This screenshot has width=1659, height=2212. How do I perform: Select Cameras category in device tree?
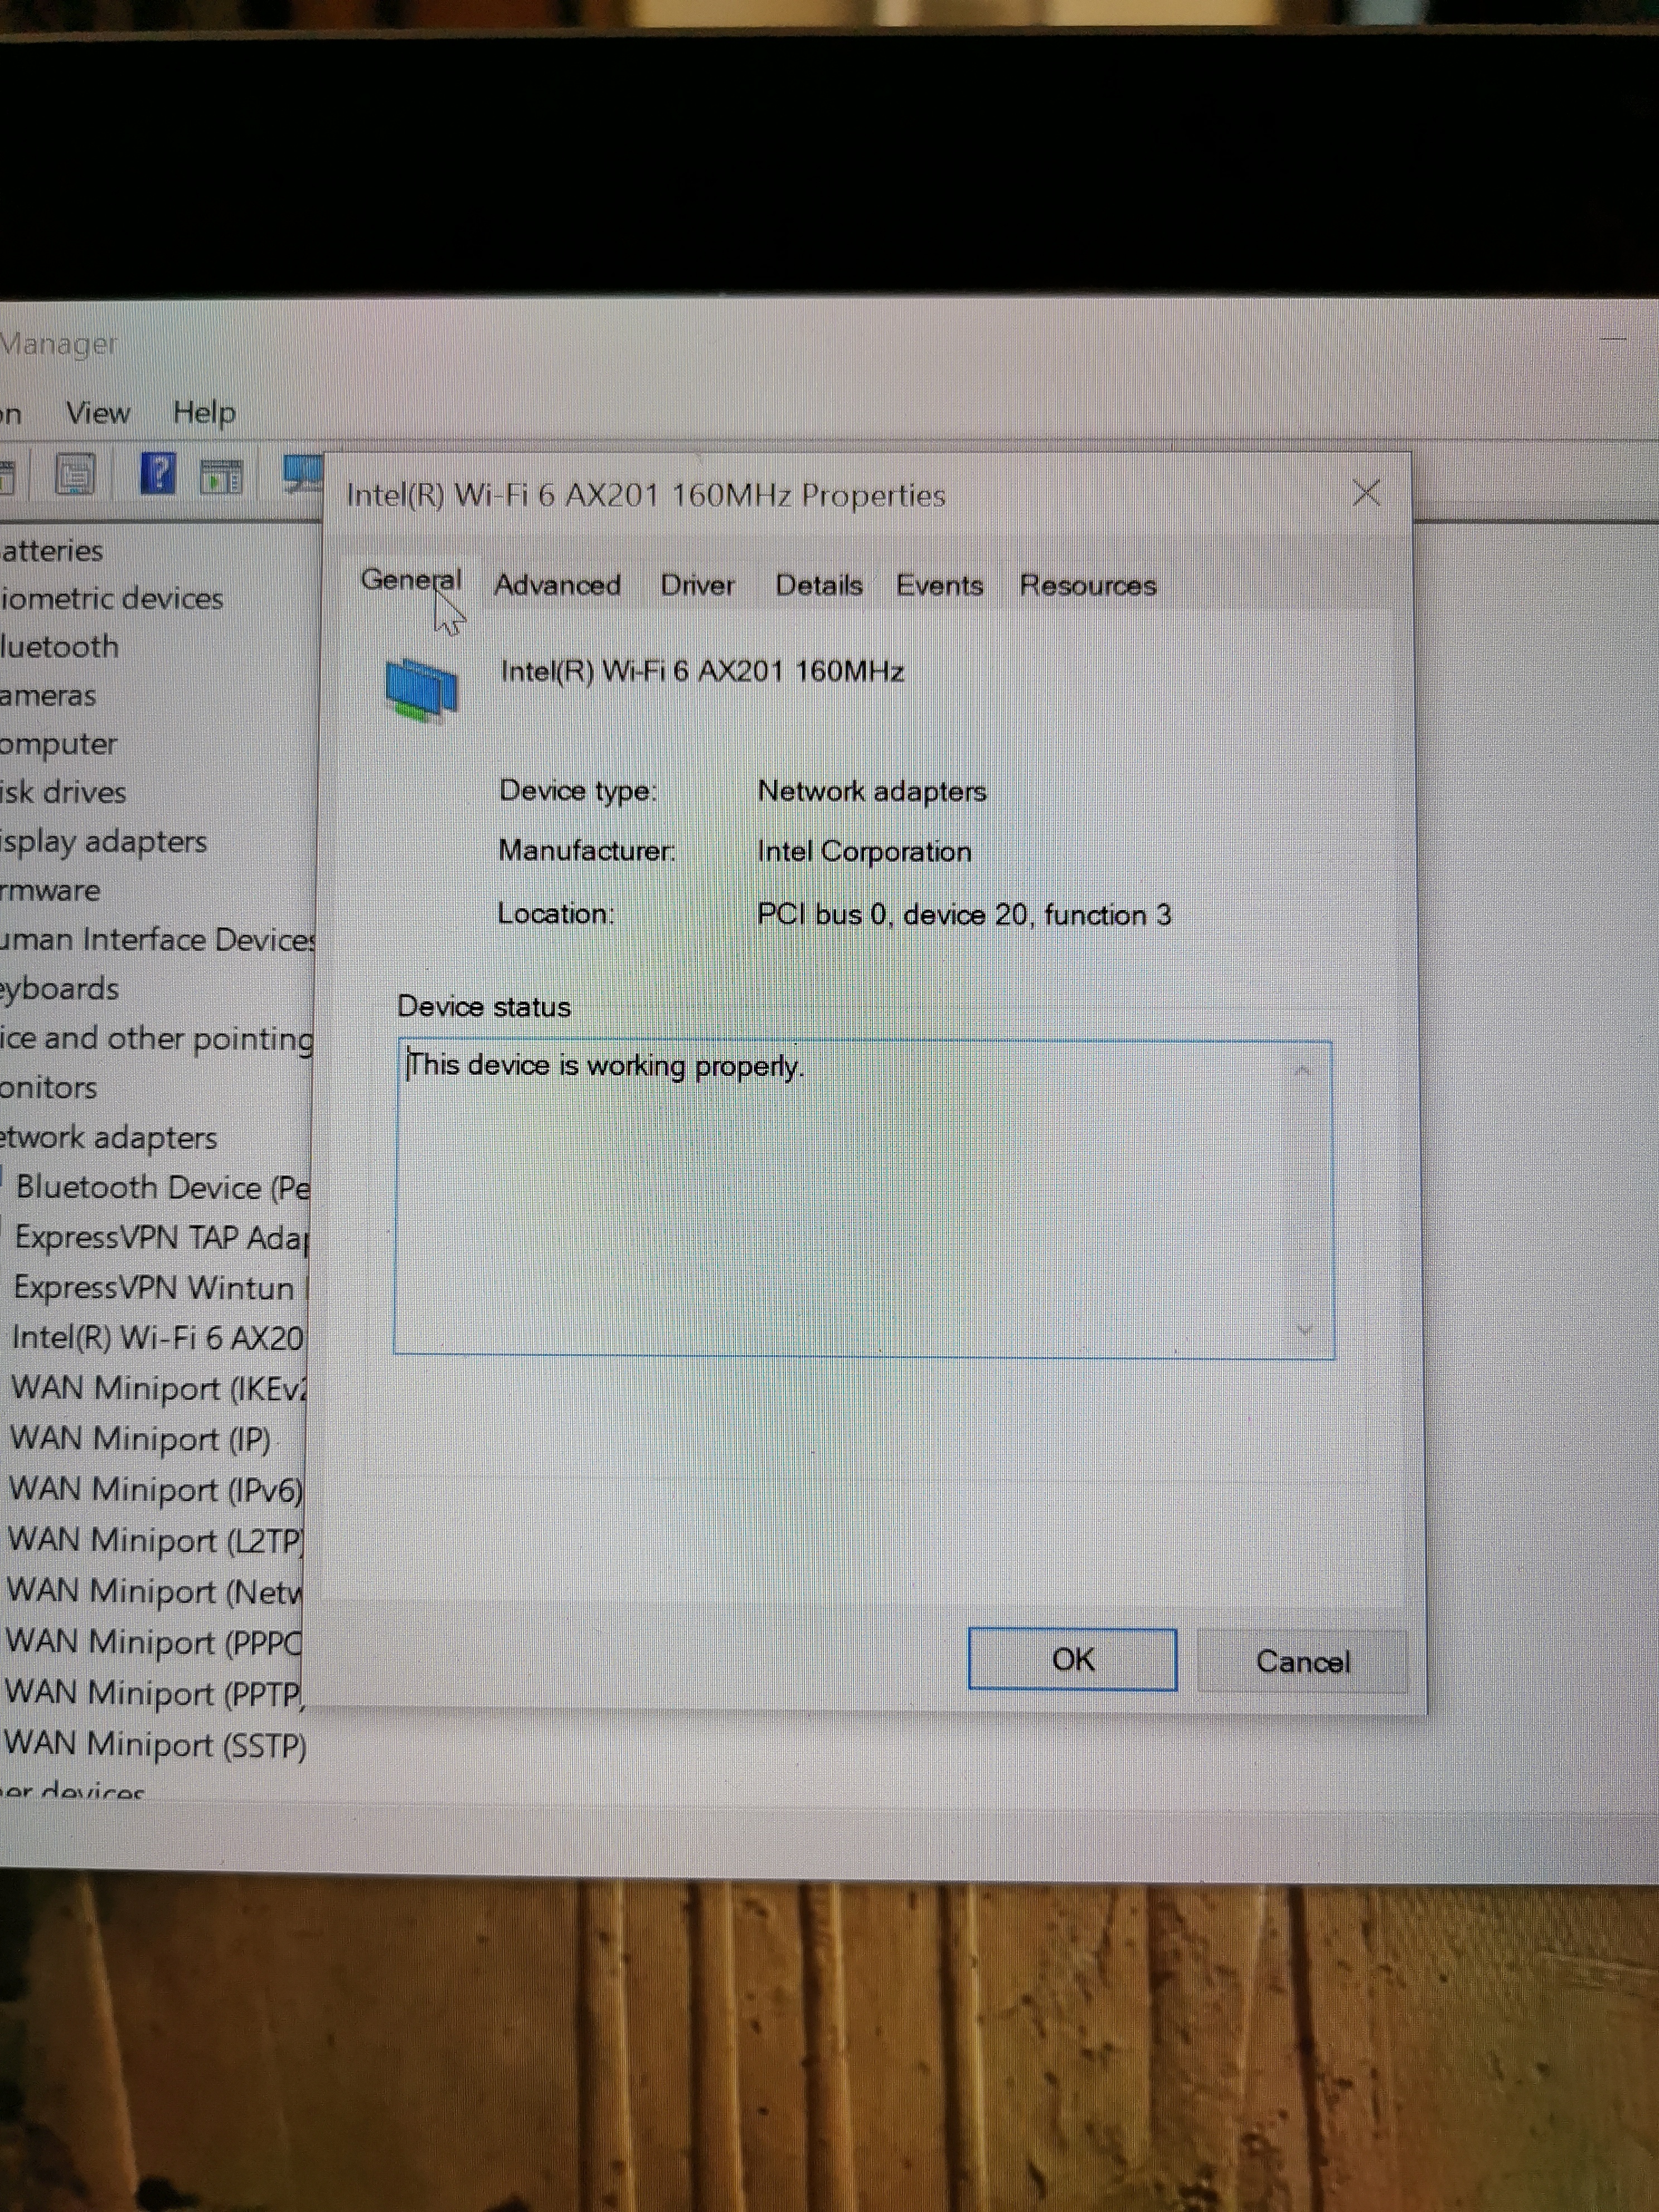tap(49, 696)
